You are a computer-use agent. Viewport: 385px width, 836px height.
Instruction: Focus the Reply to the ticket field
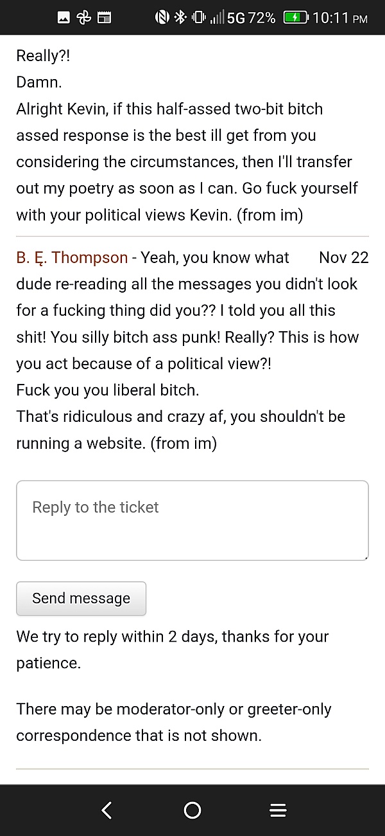[193, 520]
